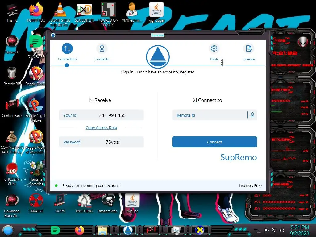Click the Register link
316x237 pixels.
[187, 72]
